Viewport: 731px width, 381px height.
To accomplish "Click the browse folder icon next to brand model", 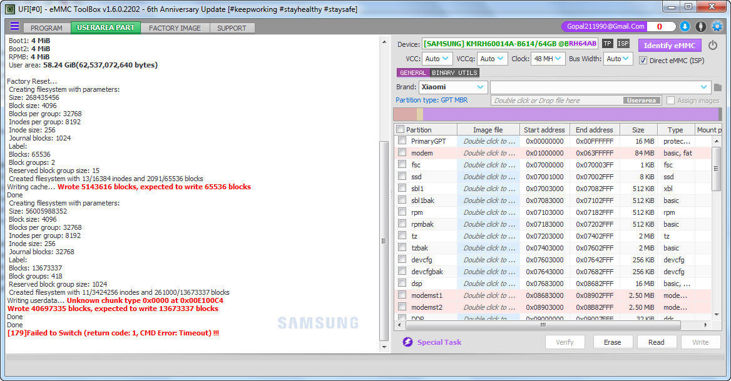I will click(x=717, y=87).
